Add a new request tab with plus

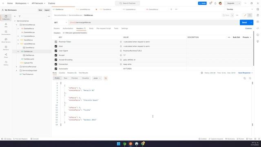click(x=171, y=9)
